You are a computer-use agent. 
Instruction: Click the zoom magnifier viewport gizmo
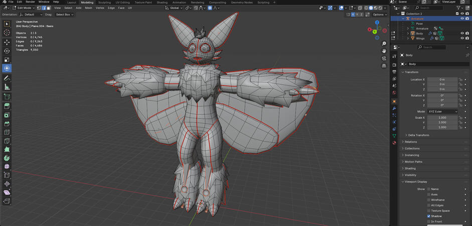(384, 44)
